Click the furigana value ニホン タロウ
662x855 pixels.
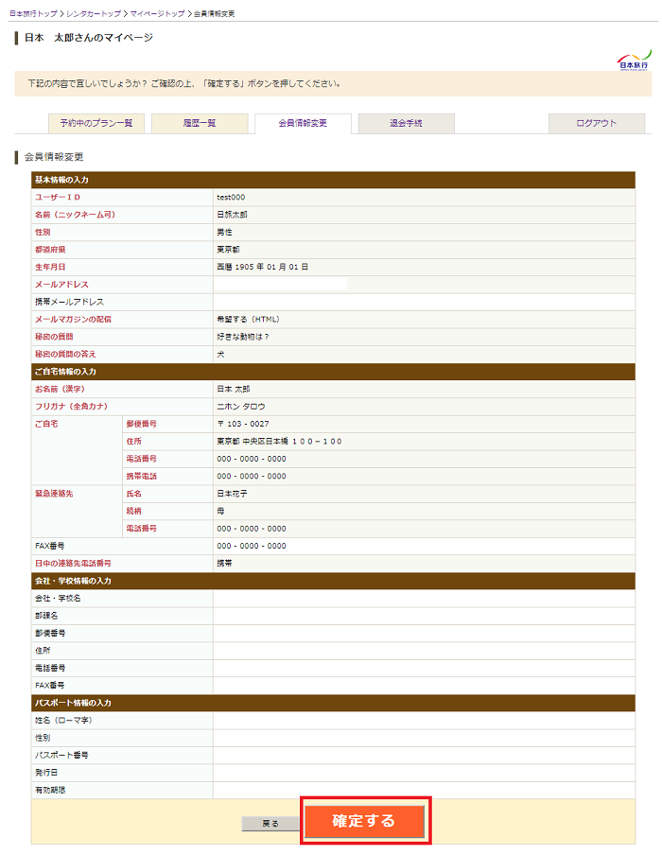click(240, 407)
